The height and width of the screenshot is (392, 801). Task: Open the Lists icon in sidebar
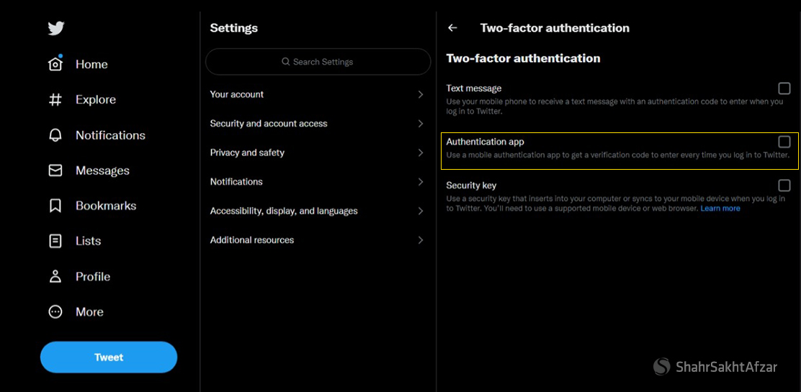[55, 241]
